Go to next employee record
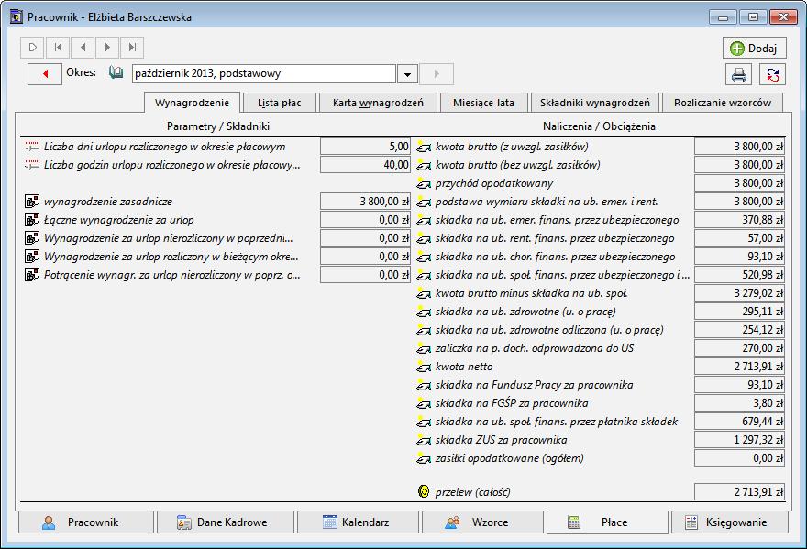The image size is (807, 549). (107, 48)
